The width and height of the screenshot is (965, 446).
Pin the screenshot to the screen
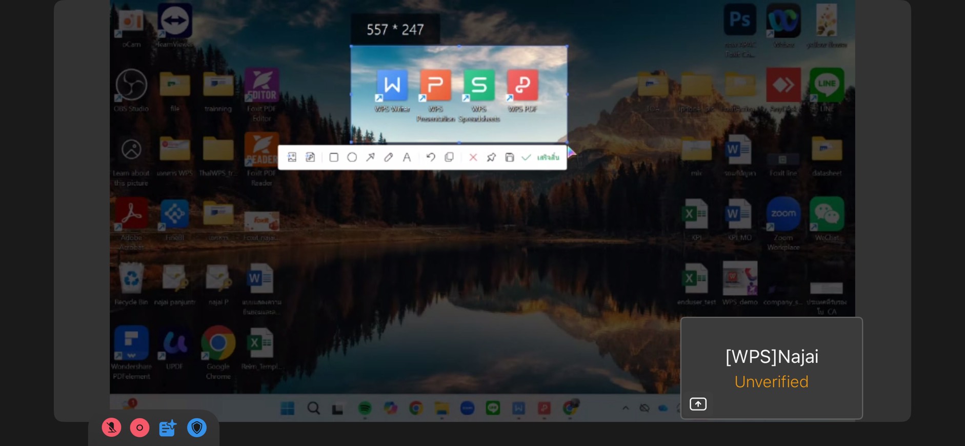491,157
